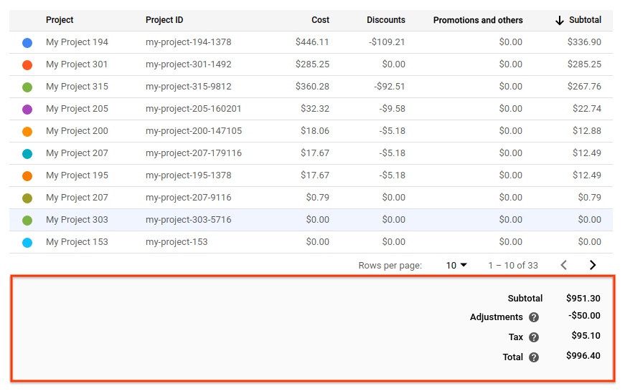Click the $18.06 cost value
The image size is (625, 391).
[x=315, y=131]
